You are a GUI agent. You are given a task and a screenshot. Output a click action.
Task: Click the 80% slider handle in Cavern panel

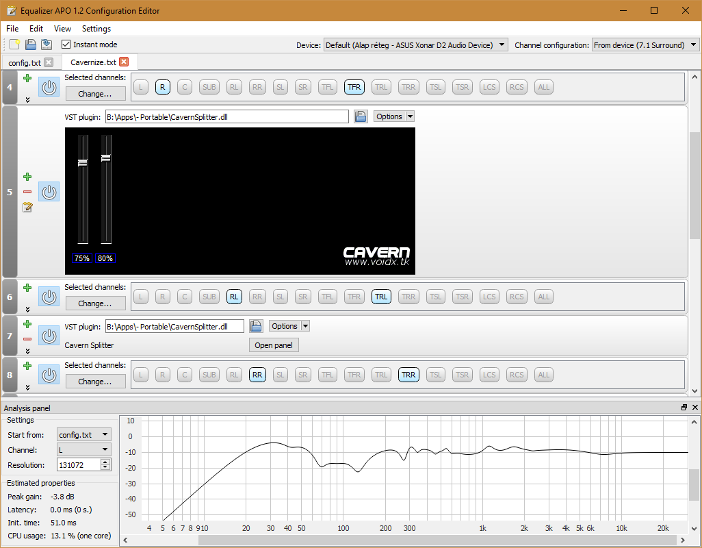[x=105, y=158]
